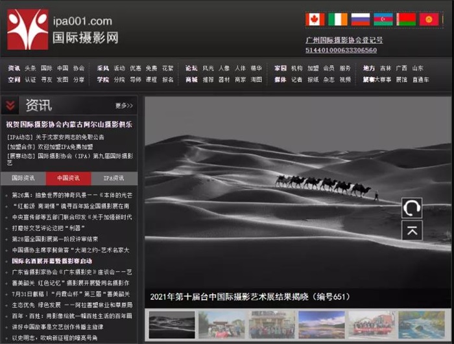The height and width of the screenshot is (344, 454).
Task: Open article 善美韶关 红色记忆 摄影展开展
Action: (x=71, y=283)
